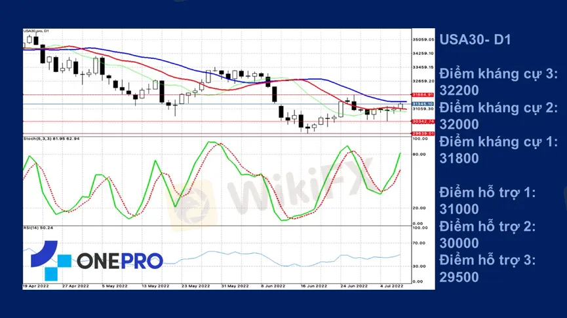Click the 32659.20 price axis label
The image size is (567, 318).
423,81
